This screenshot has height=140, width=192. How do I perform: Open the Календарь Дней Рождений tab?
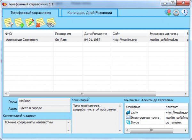point(90,13)
